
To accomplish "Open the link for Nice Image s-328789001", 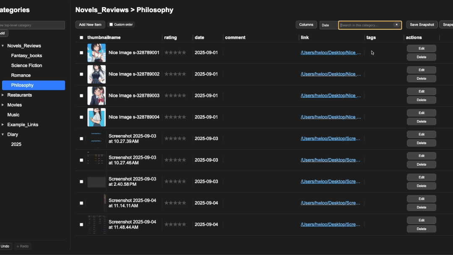I will pyautogui.click(x=331, y=53).
